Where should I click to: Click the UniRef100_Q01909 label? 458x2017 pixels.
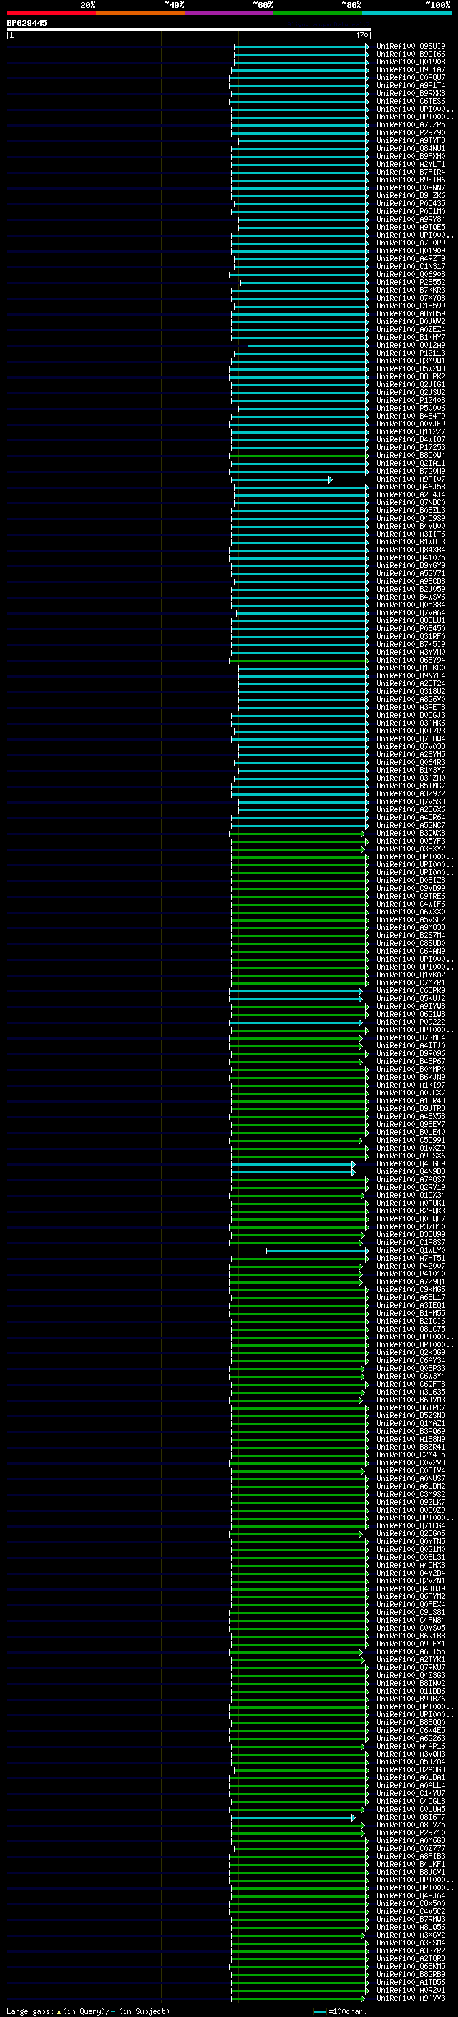[x=410, y=250]
